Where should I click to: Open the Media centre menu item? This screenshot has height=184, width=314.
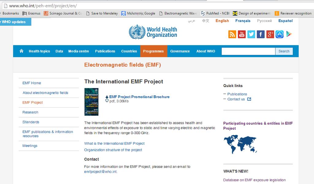tap(78, 51)
